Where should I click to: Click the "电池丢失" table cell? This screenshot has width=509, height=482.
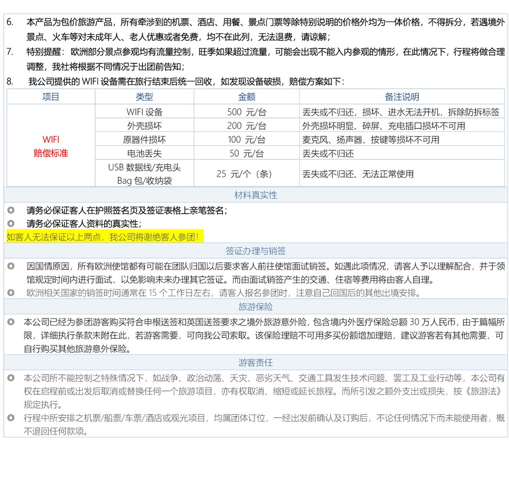(x=144, y=153)
